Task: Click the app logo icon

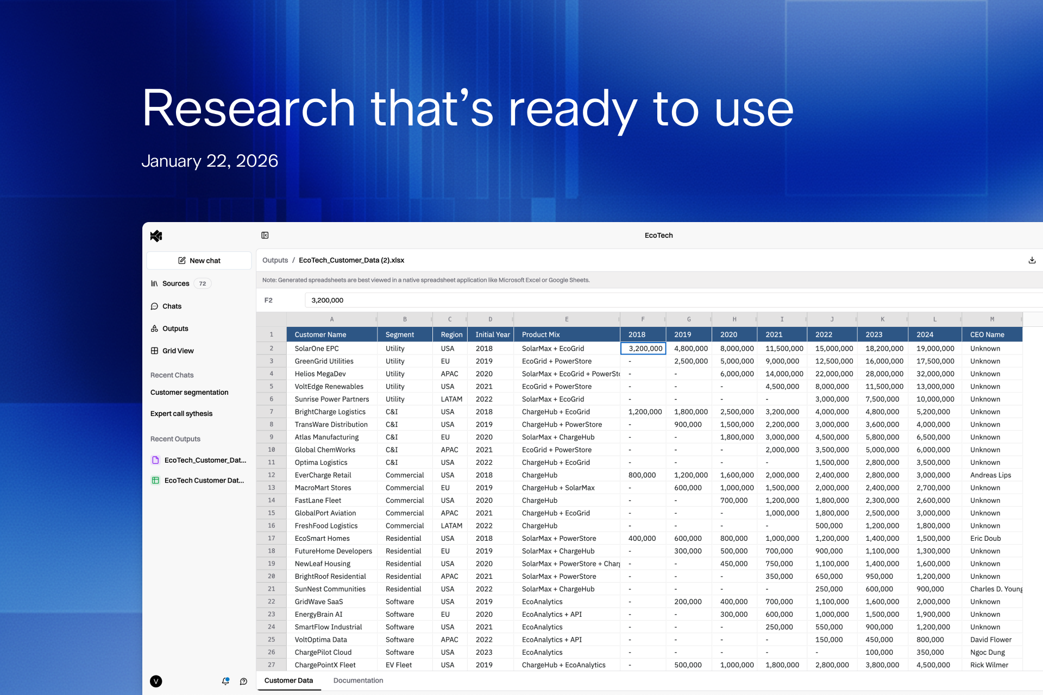Action: (x=156, y=236)
